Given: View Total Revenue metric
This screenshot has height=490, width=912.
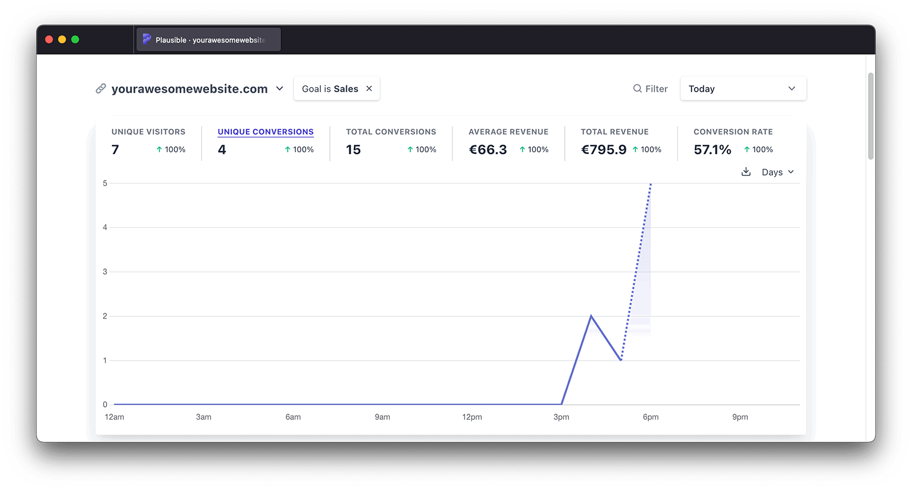Looking at the screenshot, I should click(614, 132).
